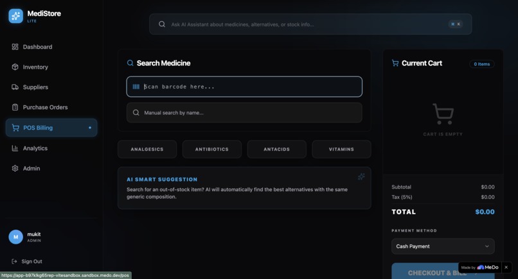Click the mukit avatar circle
The height and width of the screenshot is (279, 518).
click(15, 237)
